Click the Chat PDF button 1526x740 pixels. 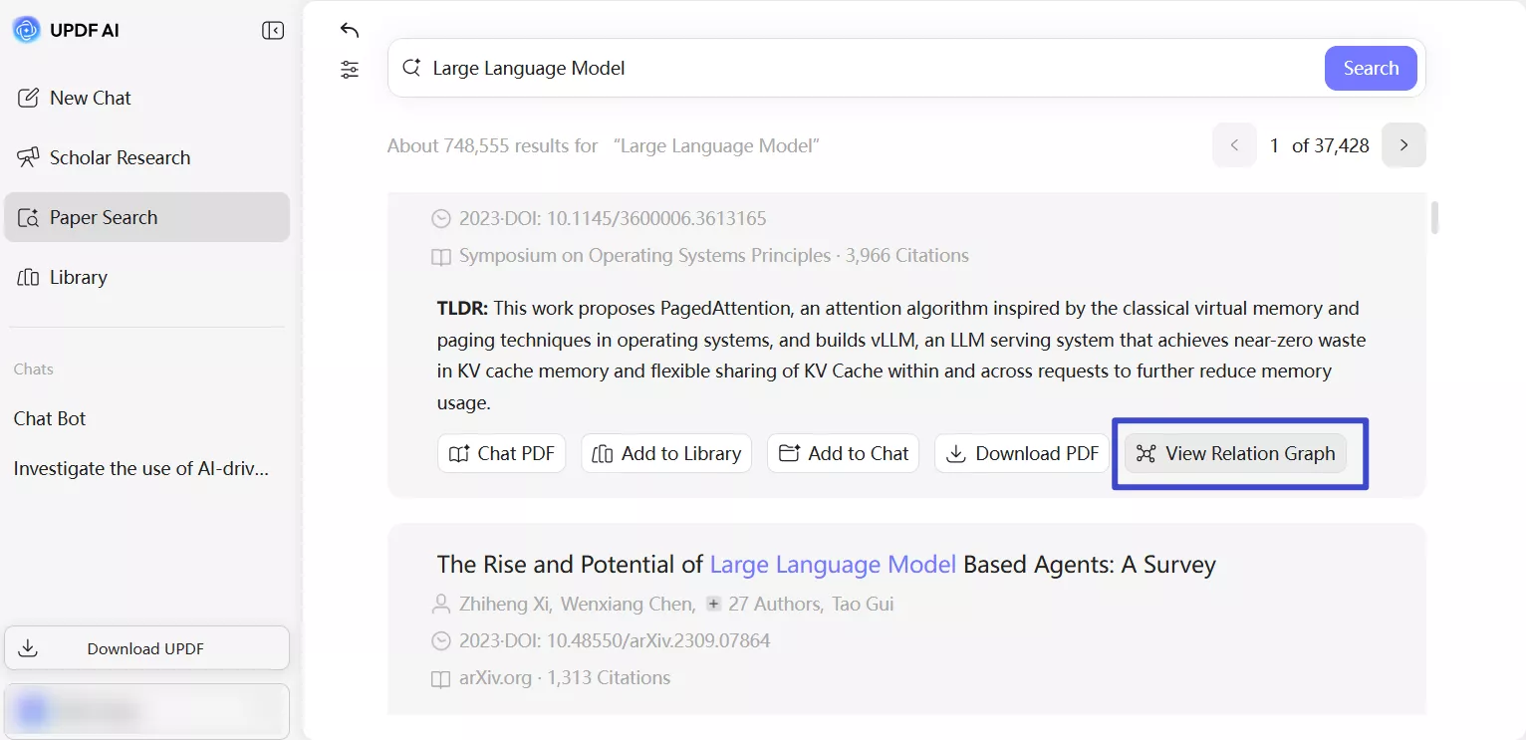[502, 453]
